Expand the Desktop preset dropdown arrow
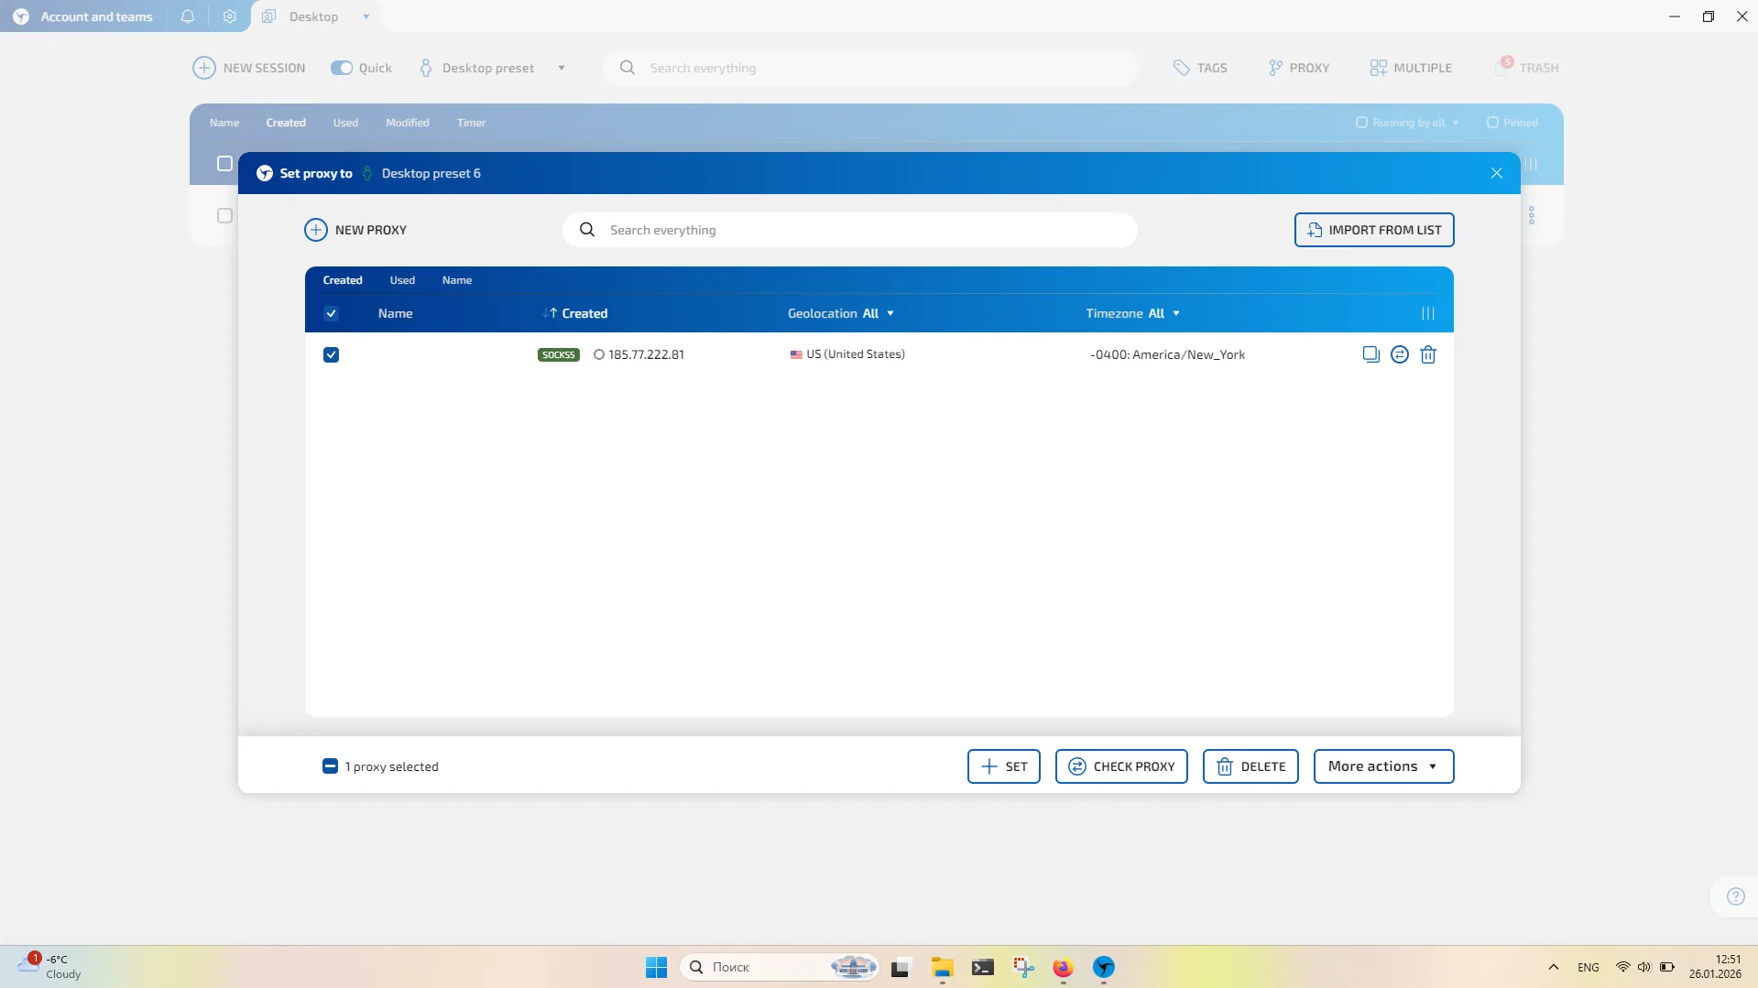Viewport: 1758px width, 988px height. point(562,68)
